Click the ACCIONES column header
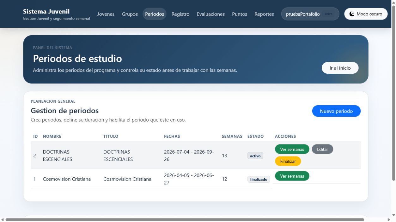Image resolution: width=396 pixels, height=222 pixels. tap(285, 136)
